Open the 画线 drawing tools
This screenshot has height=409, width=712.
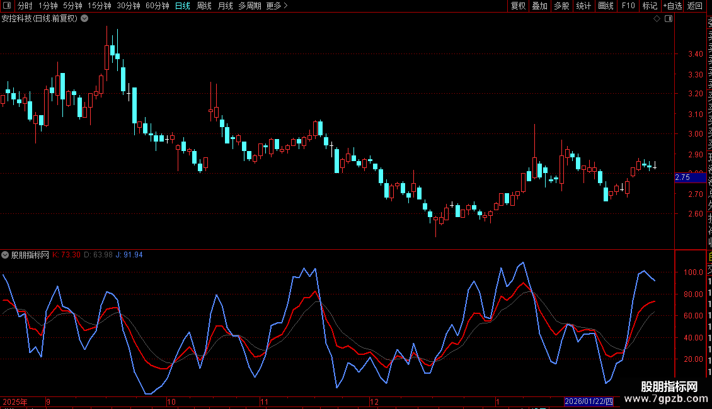606,6
